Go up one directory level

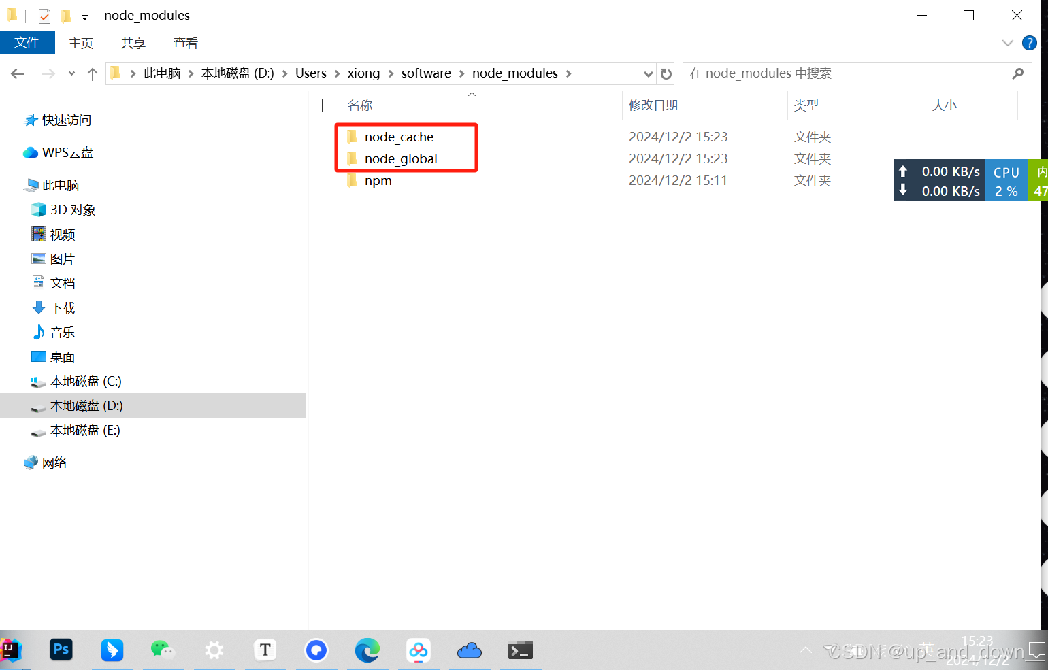click(x=93, y=73)
